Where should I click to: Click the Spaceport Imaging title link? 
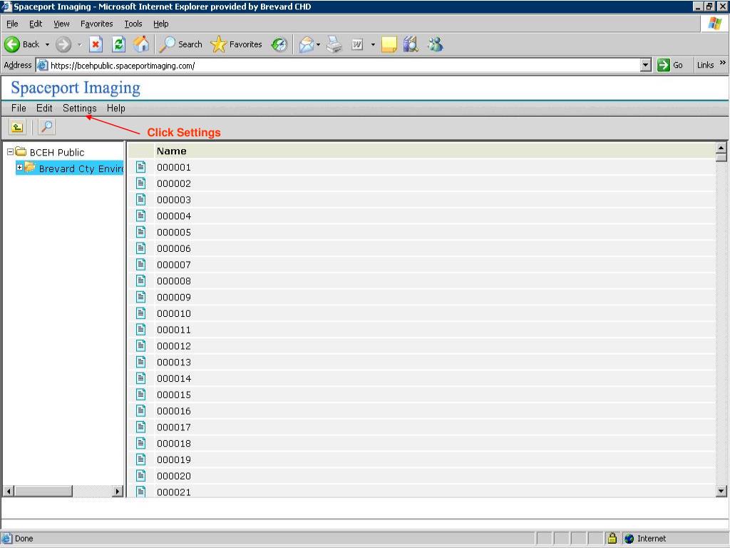click(76, 88)
